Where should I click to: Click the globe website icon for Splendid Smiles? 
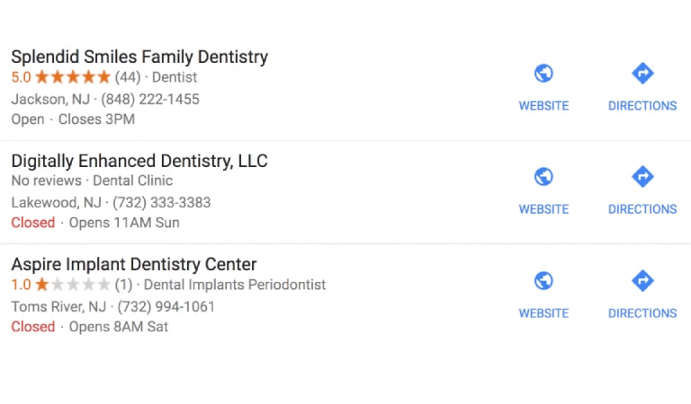pyautogui.click(x=543, y=74)
